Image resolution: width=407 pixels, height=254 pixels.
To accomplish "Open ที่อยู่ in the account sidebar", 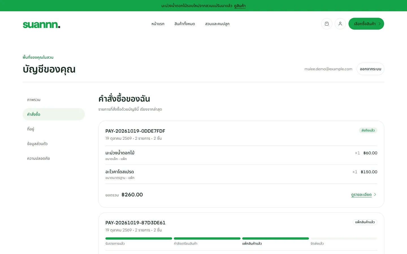I will pos(54,129).
